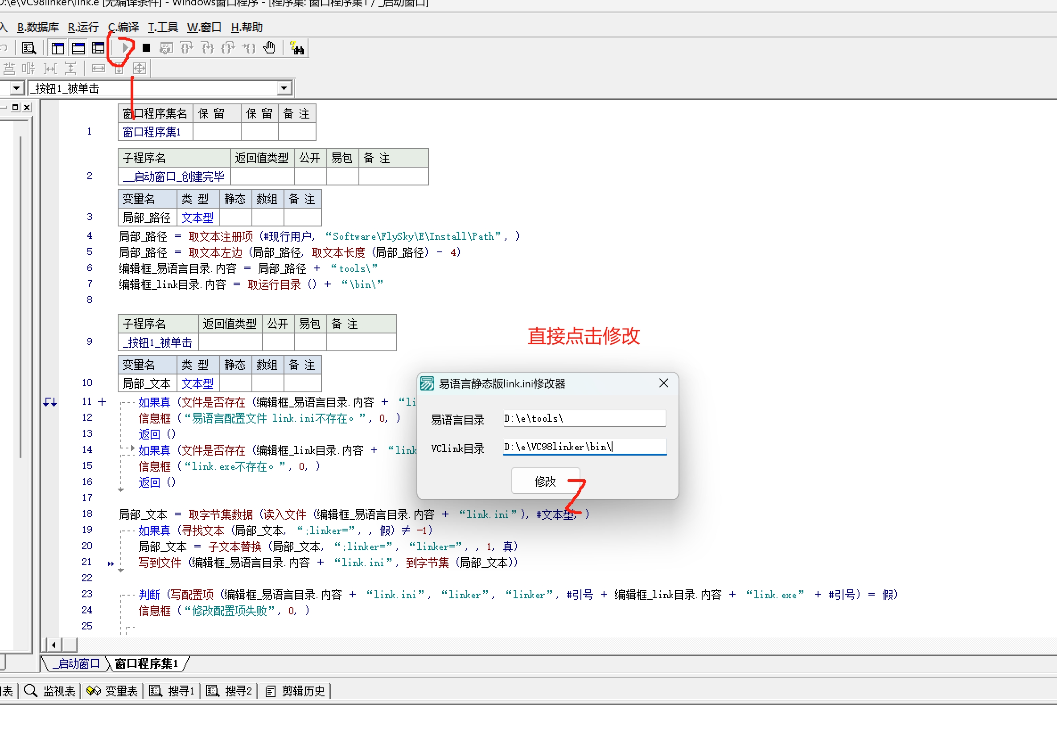Click the left panel vertical scrollbar
This screenshot has width=1057, height=736.
[21, 297]
